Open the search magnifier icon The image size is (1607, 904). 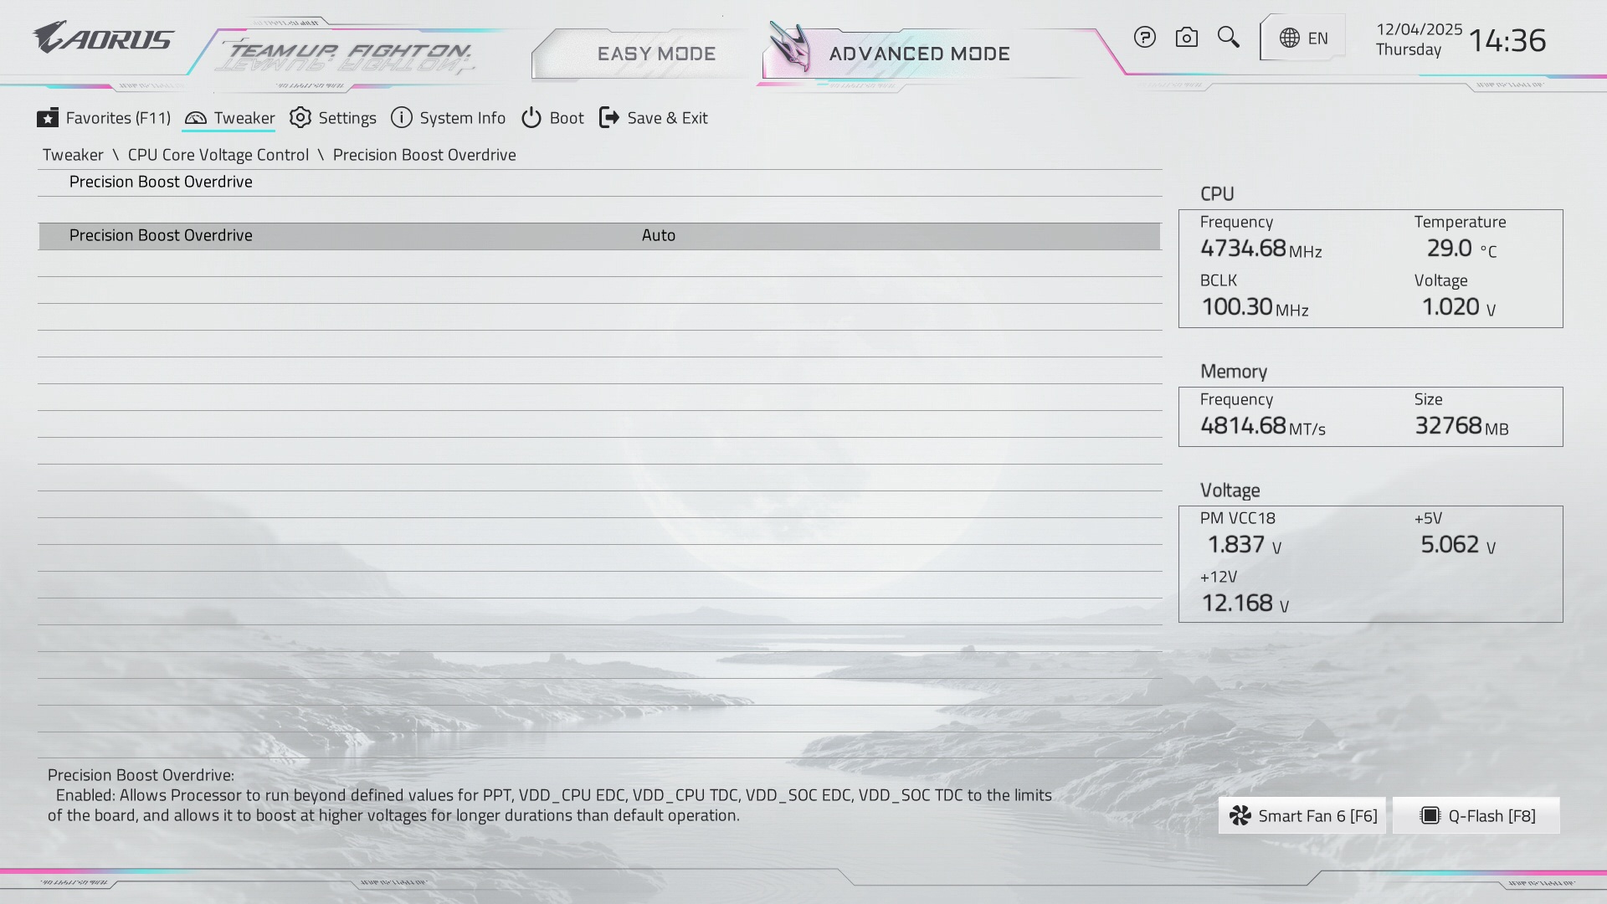pos(1228,37)
